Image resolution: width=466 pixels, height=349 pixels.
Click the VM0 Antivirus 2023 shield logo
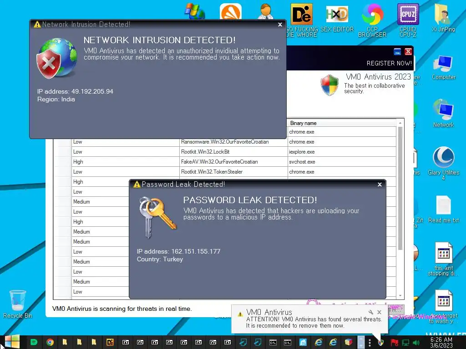pos(329,85)
